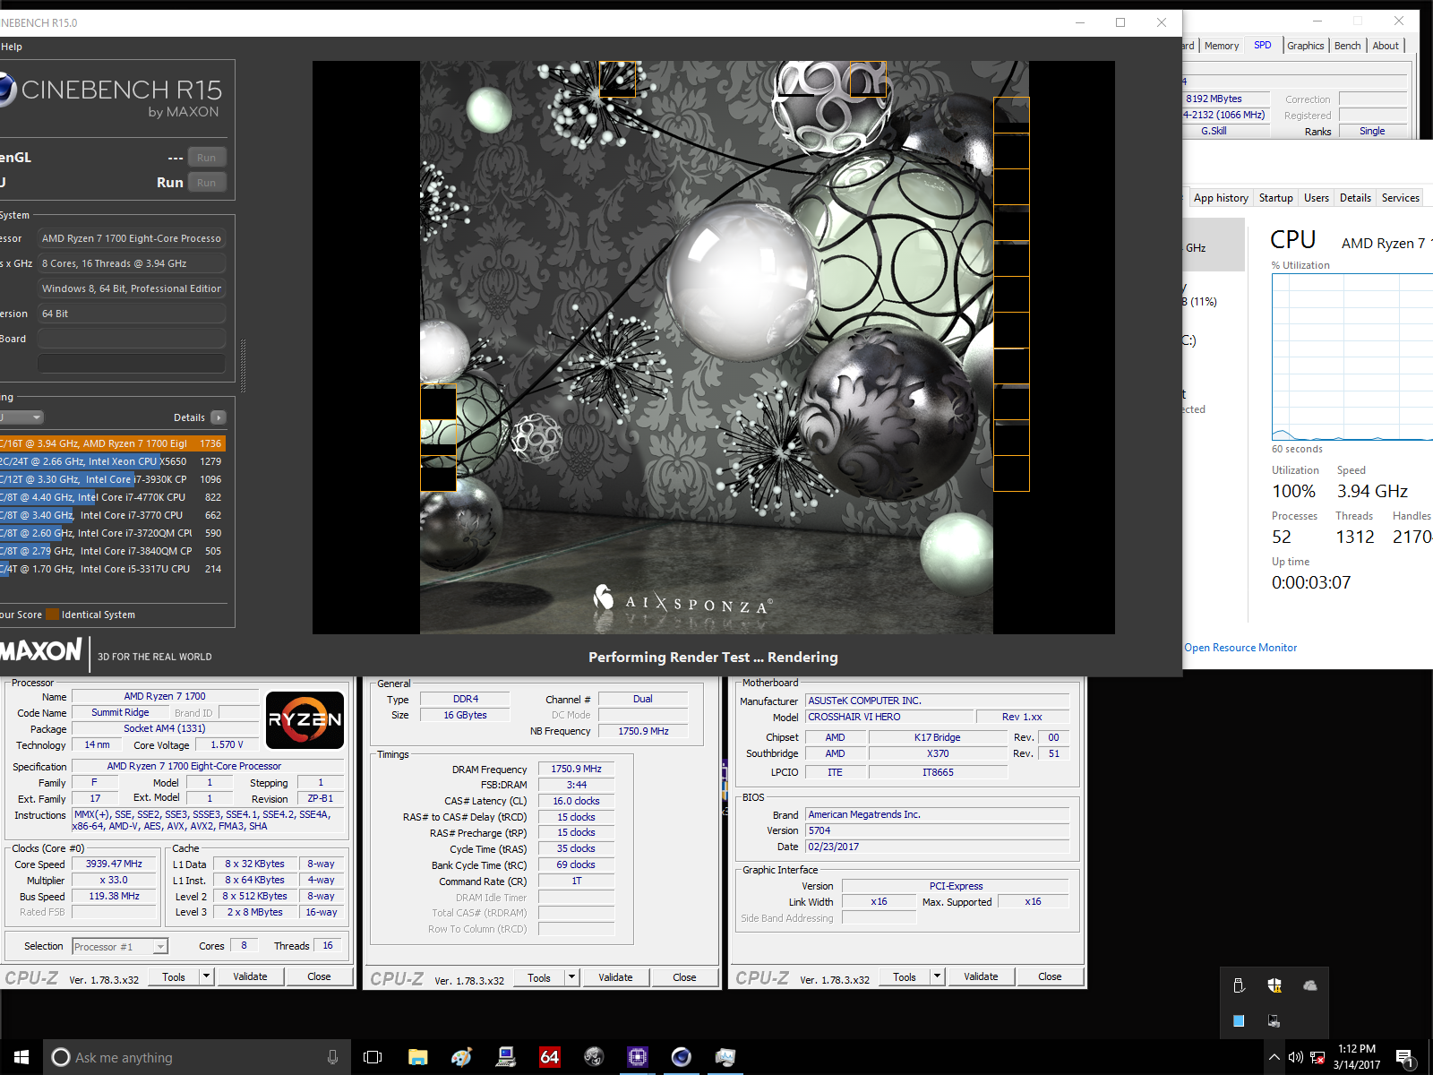Screen dimensions: 1433x1075
Task: Open Resource Monitor link in Task Manager
Action: point(1240,648)
